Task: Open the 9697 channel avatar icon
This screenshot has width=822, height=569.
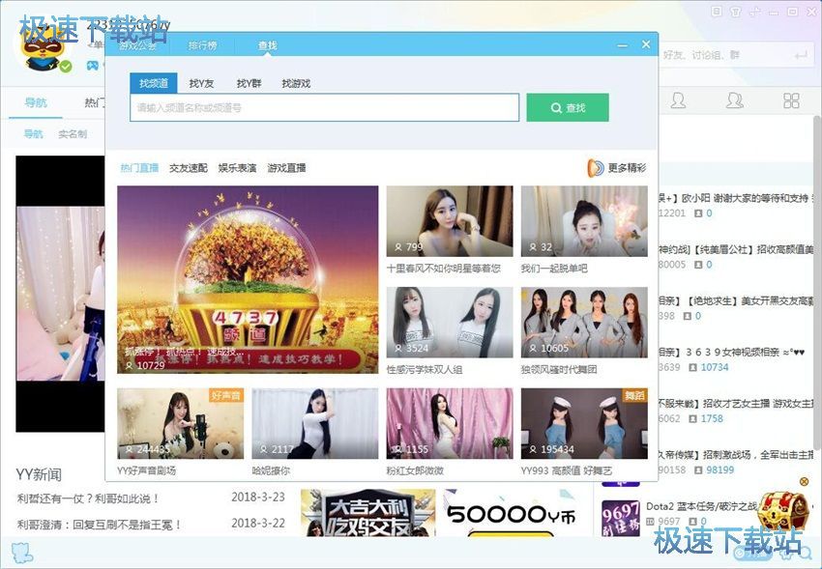Action: (x=621, y=517)
